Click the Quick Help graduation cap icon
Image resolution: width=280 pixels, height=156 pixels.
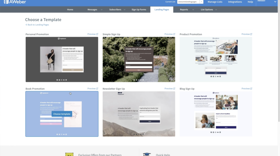click(x=147, y=154)
